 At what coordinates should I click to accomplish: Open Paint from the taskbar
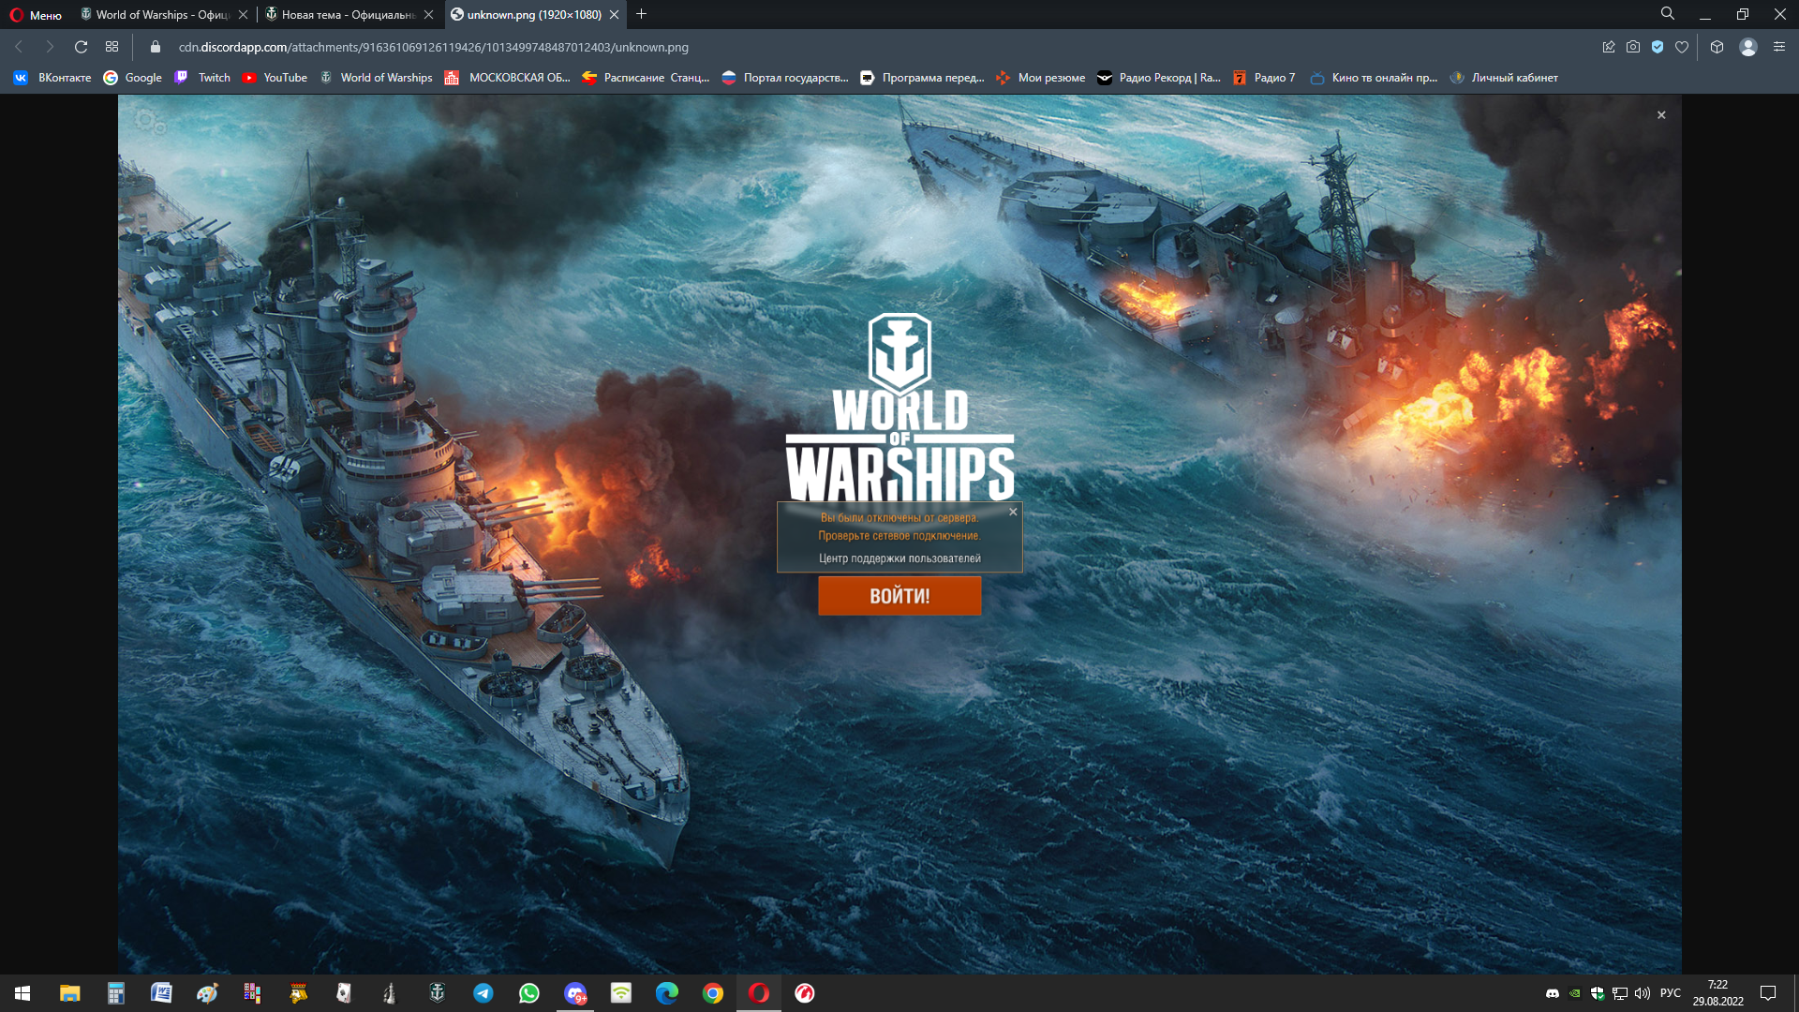click(207, 993)
